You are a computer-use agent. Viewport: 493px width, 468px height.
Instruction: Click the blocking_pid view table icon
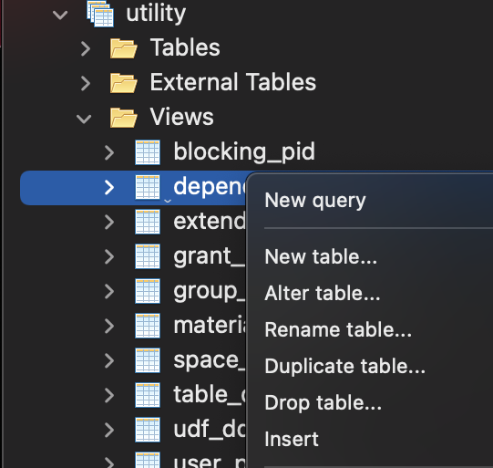click(148, 152)
